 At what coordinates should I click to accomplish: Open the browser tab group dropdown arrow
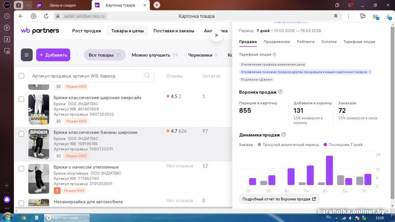(28, 5)
